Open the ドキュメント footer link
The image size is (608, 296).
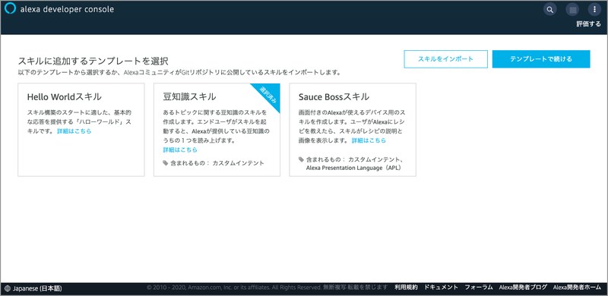tap(442, 288)
